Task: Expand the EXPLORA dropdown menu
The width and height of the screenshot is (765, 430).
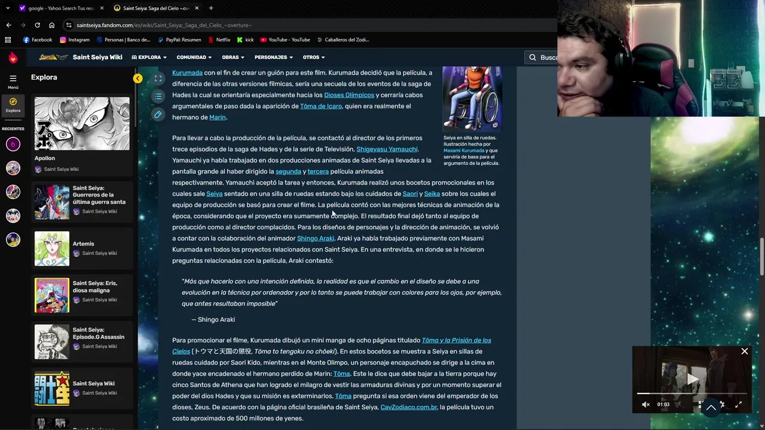Action: [149, 57]
